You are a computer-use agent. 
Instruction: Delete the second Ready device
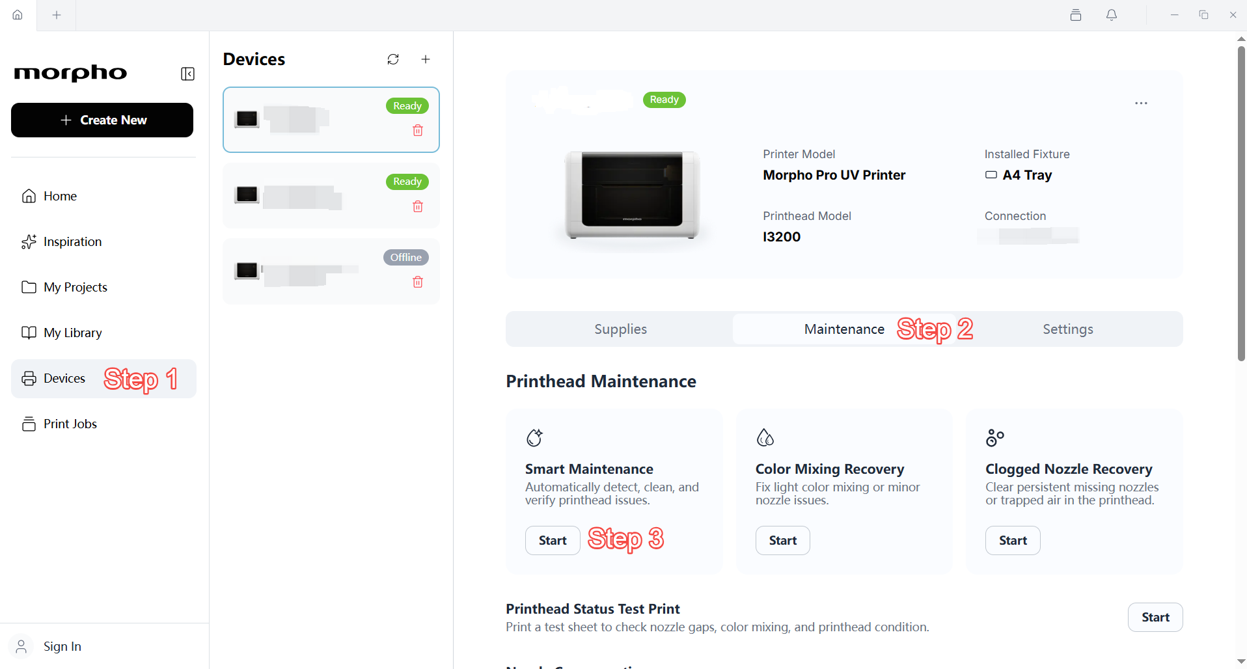point(418,206)
